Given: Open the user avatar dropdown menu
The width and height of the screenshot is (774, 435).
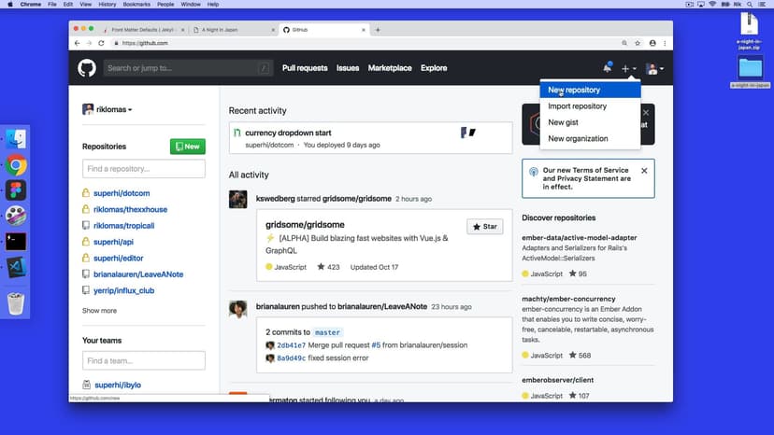Looking at the screenshot, I should (x=654, y=68).
